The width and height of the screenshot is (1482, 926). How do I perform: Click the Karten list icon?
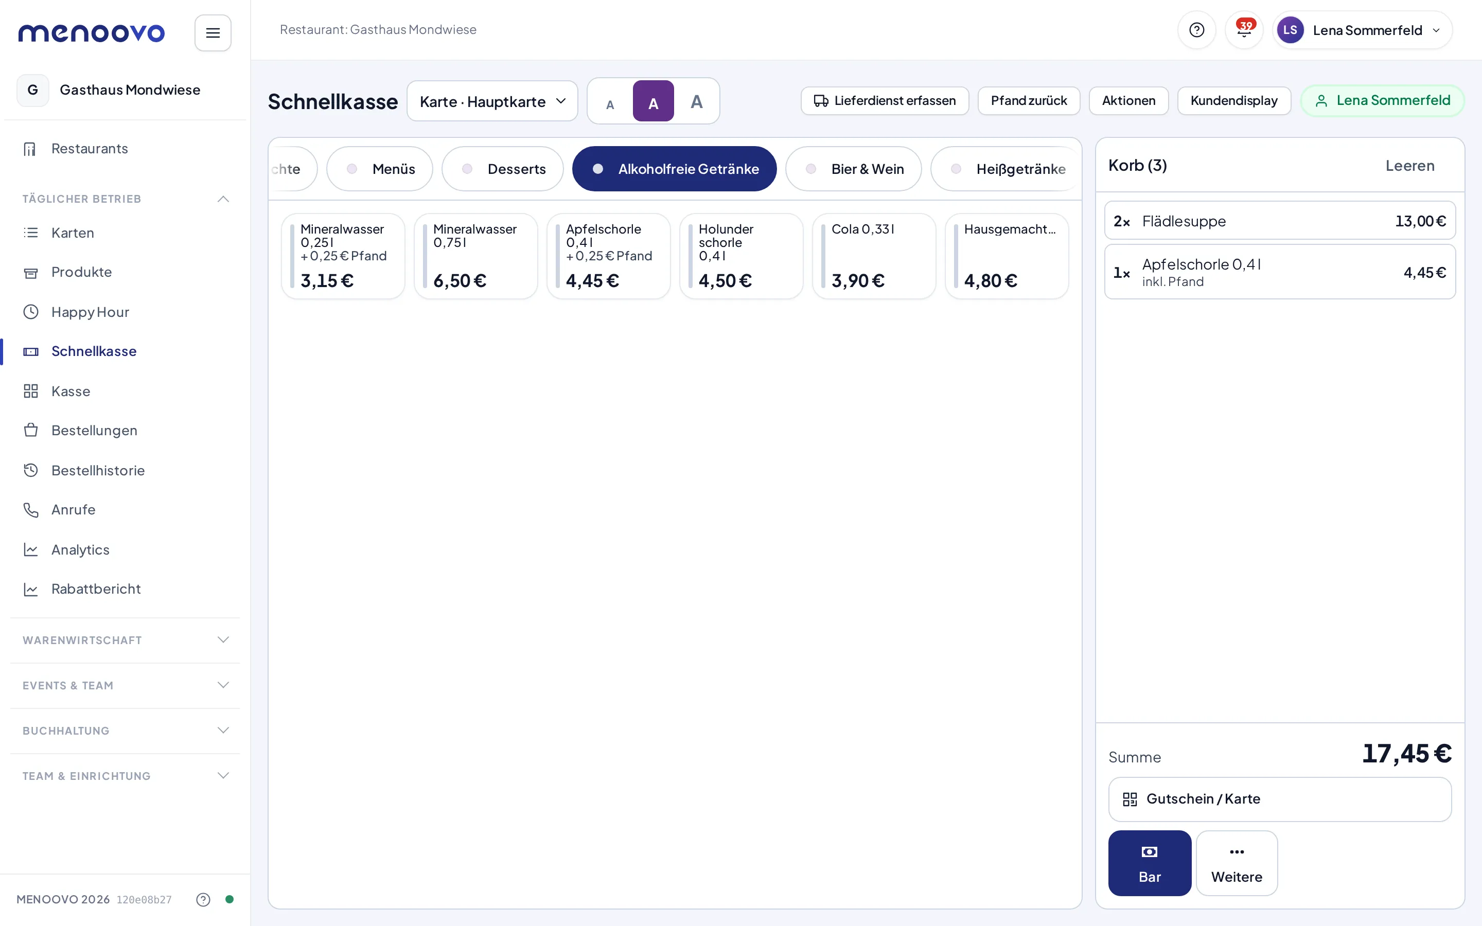tap(31, 233)
